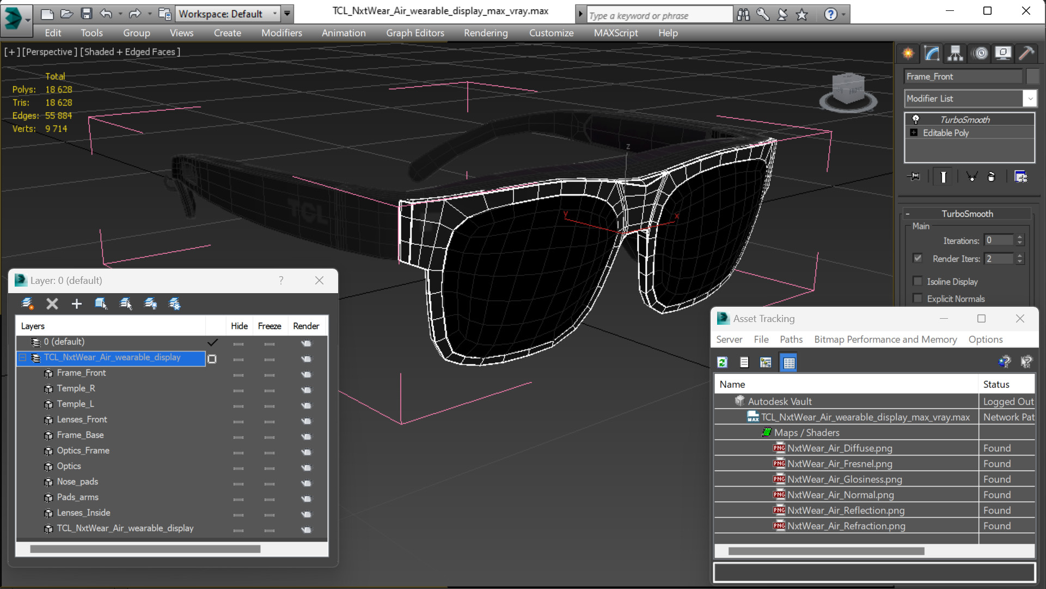Collapse the TurboSmooth rollout
The width and height of the screenshot is (1046, 589).
[908, 214]
